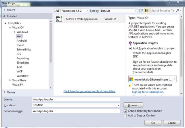Collapse the Templates tree node
Image resolution: width=185 pixels, height=128 pixels.
(x=5, y=23)
